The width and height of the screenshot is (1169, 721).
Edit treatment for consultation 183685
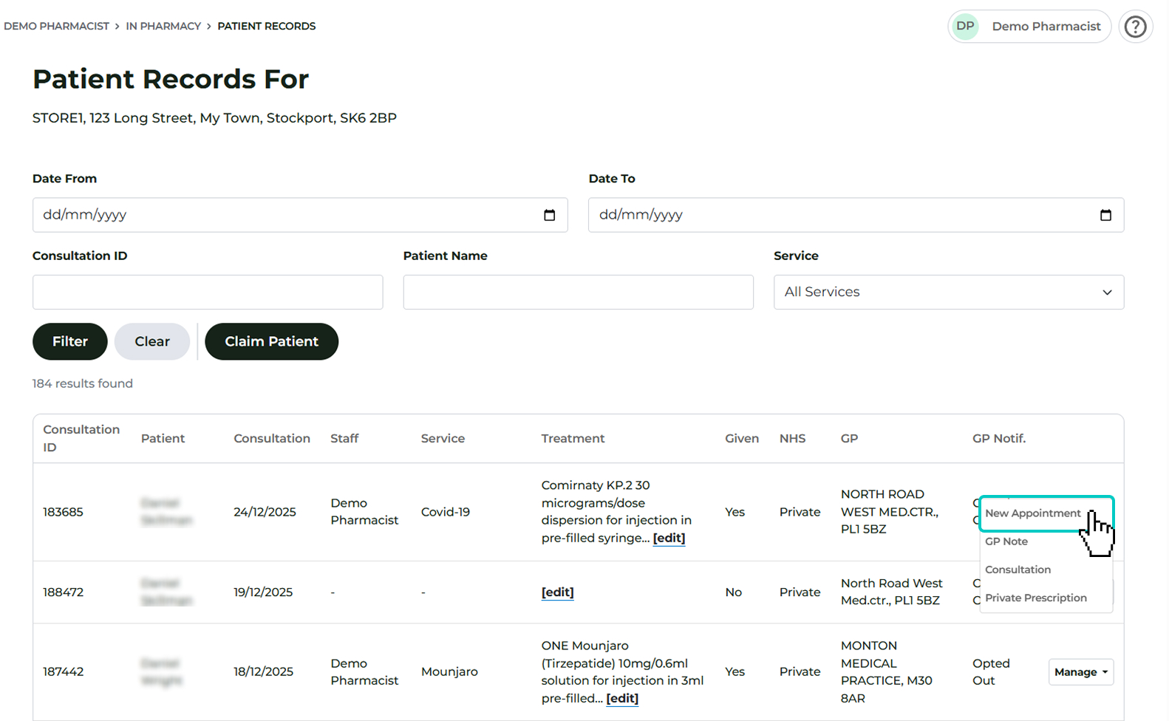669,539
